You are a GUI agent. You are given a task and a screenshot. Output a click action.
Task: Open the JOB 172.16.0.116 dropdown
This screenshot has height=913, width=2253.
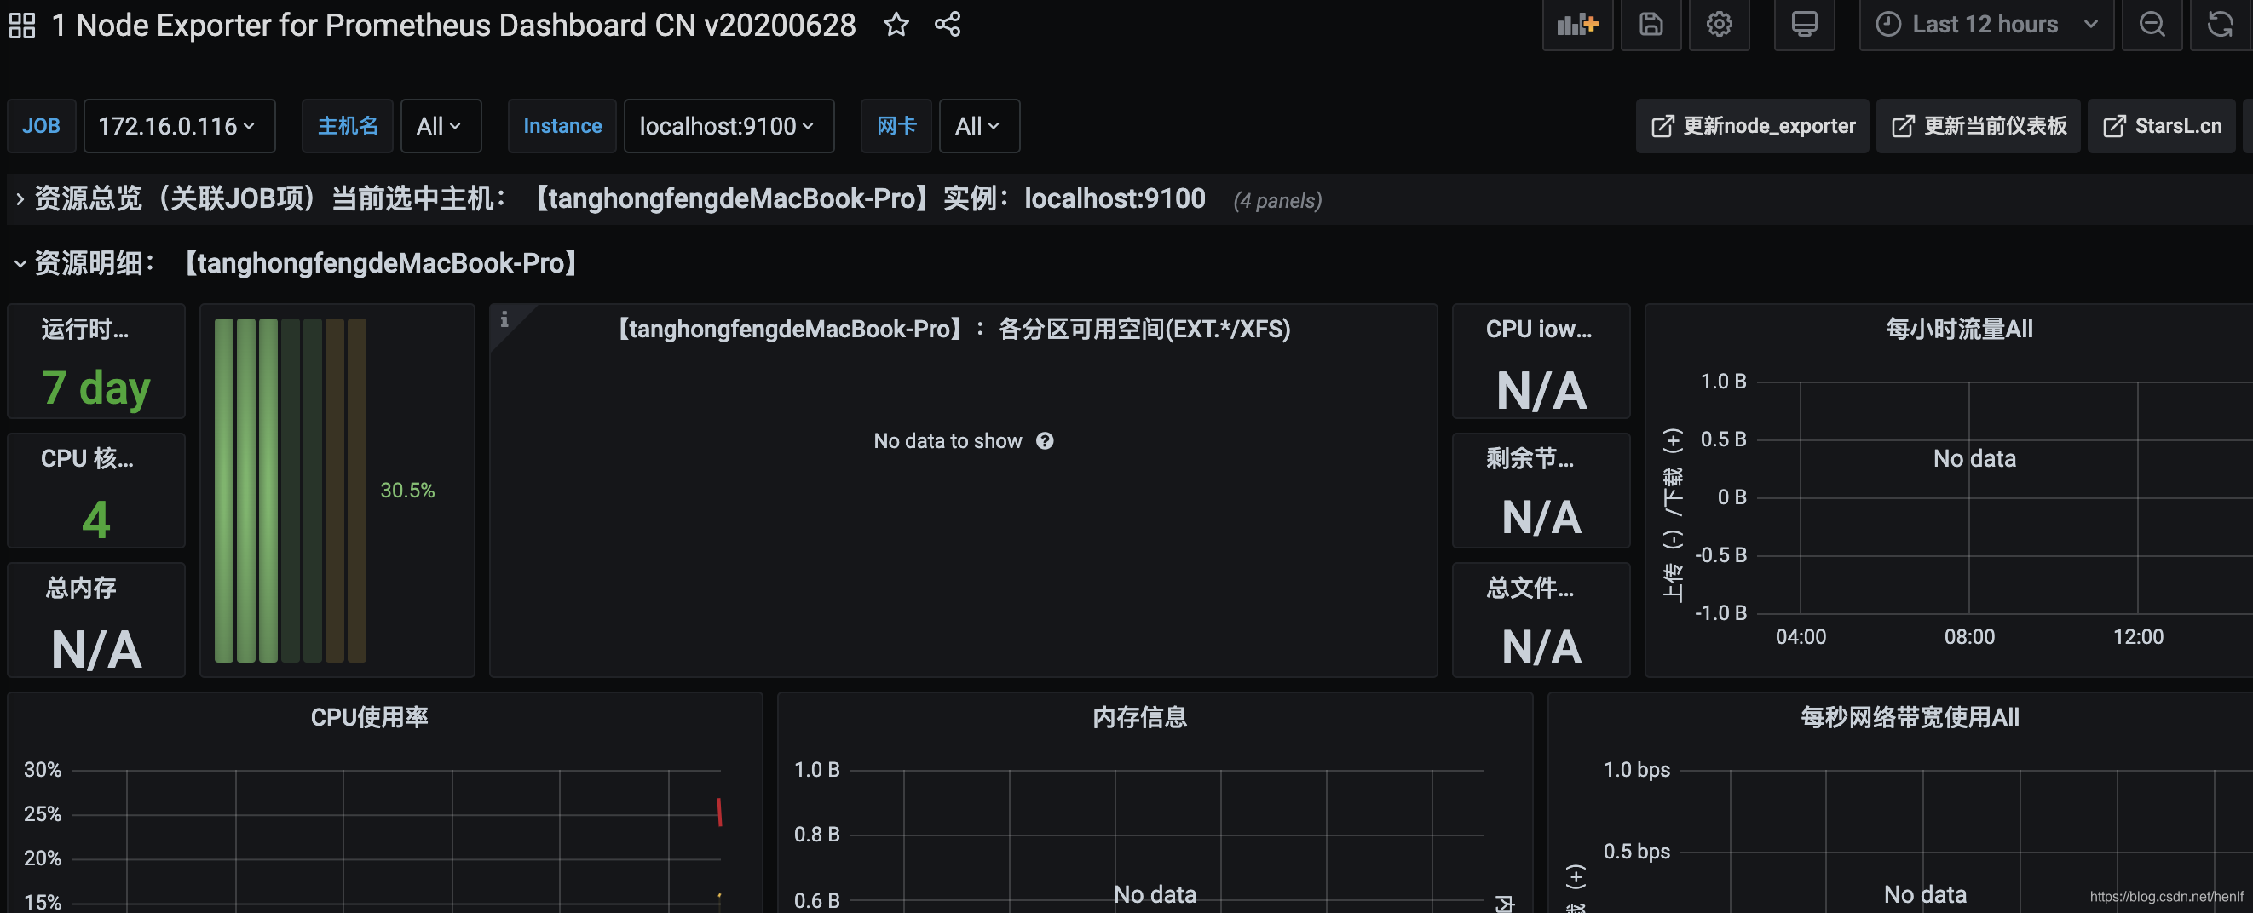[x=178, y=126]
